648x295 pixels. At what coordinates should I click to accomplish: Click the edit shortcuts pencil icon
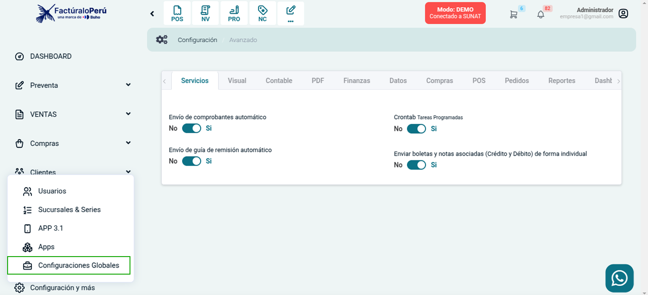click(291, 13)
